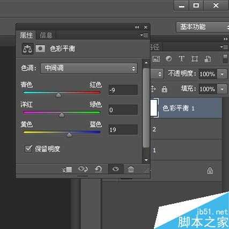Click the lock position move icon
The width and height of the screenshot is (229, 229).
[153, 89]
